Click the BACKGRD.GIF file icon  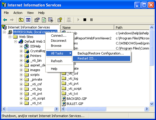[x=64, y=99]
